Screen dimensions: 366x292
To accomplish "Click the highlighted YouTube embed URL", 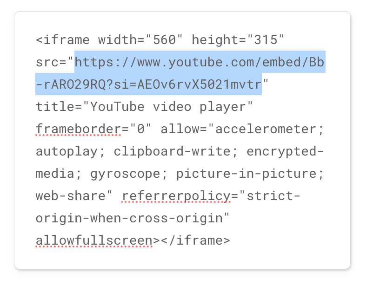I will [200, 62].
